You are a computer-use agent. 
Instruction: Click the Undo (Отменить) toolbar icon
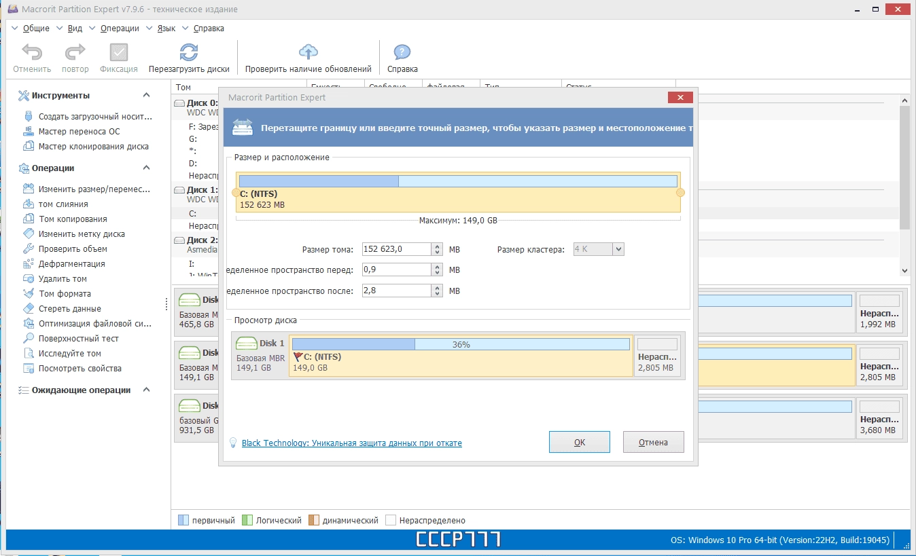31,52
